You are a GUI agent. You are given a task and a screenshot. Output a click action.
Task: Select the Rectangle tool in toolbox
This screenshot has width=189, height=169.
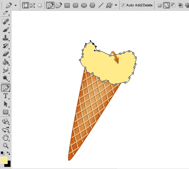[x=5, y=112]
